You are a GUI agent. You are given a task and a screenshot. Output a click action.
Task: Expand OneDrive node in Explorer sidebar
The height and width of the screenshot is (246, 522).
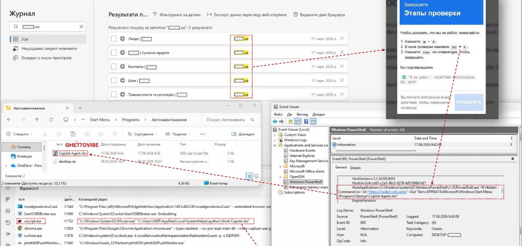pos(6,165)
